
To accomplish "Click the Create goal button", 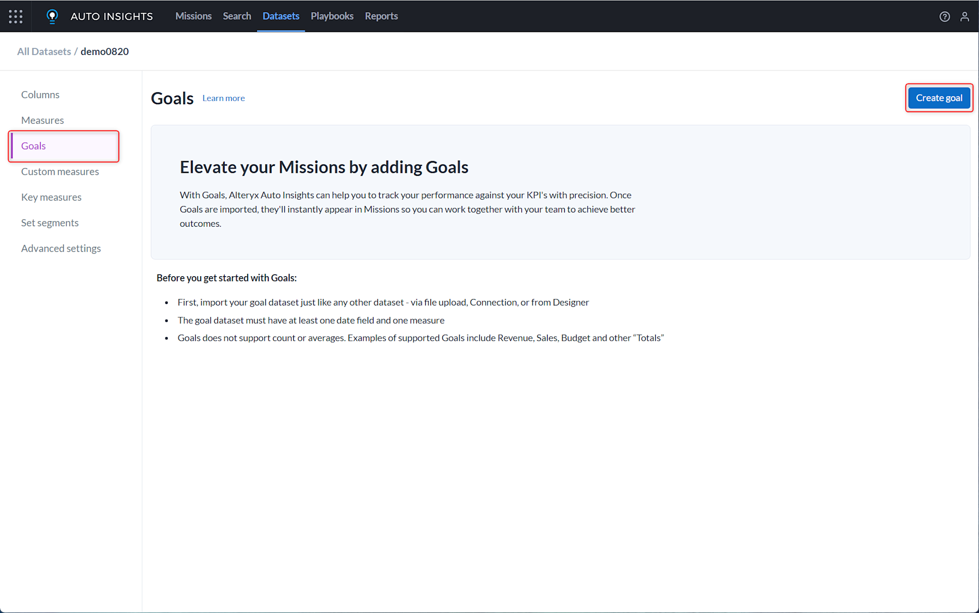I will 939,98.
